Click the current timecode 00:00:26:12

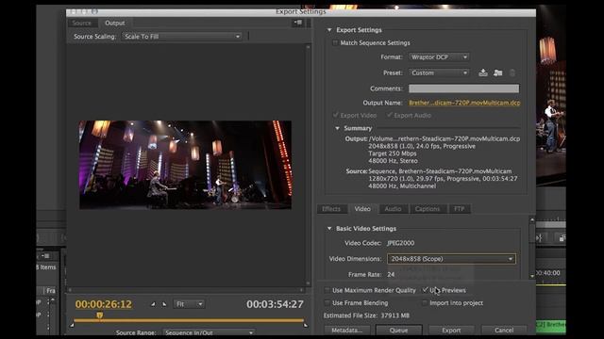(x=103, y=304)
